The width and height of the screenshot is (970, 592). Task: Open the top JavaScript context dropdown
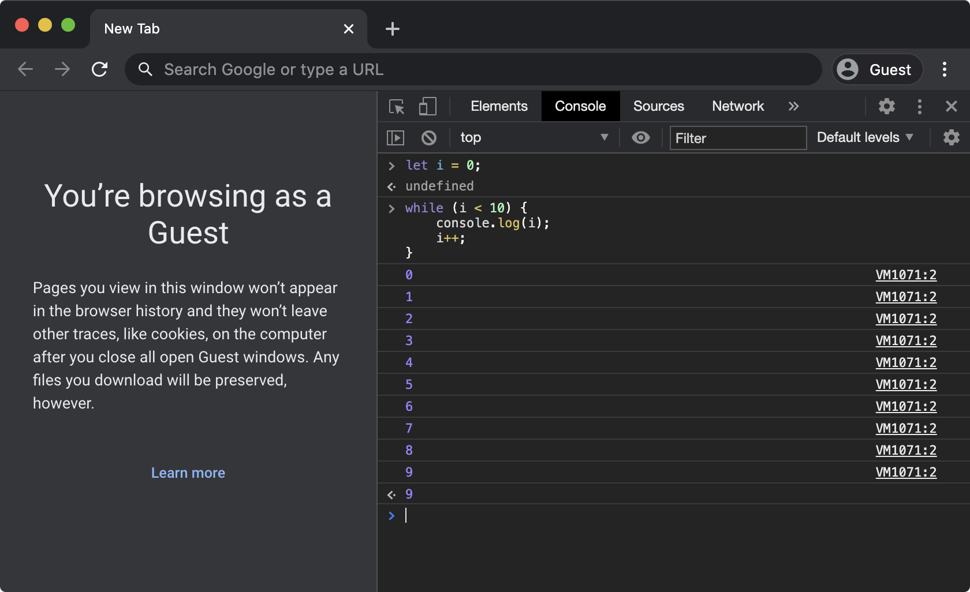coord(534,138)
